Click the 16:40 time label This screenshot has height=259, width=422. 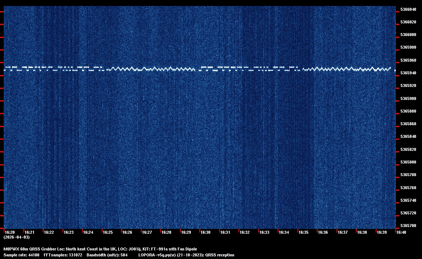tap(401, 232)
